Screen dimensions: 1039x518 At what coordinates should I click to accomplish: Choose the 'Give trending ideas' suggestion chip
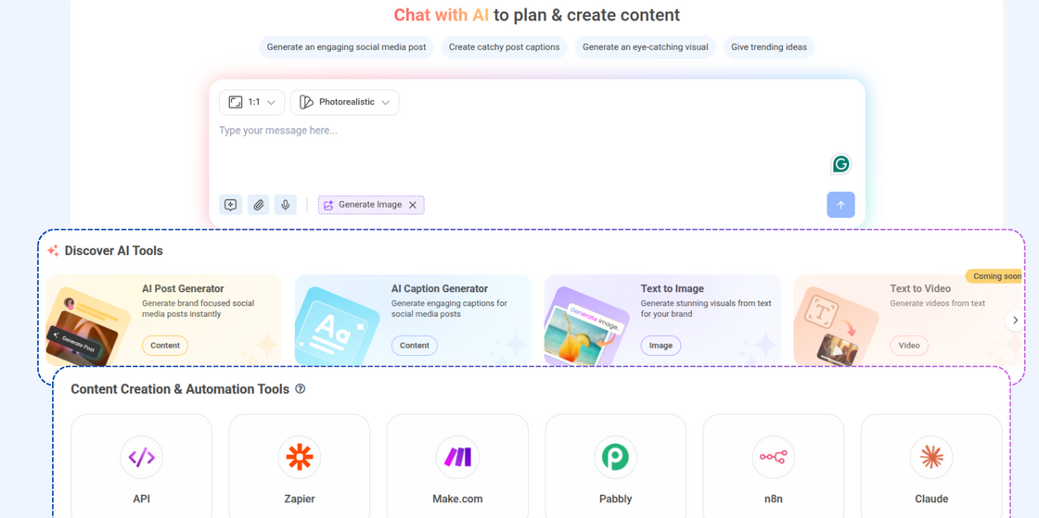[x=768, y=47]
